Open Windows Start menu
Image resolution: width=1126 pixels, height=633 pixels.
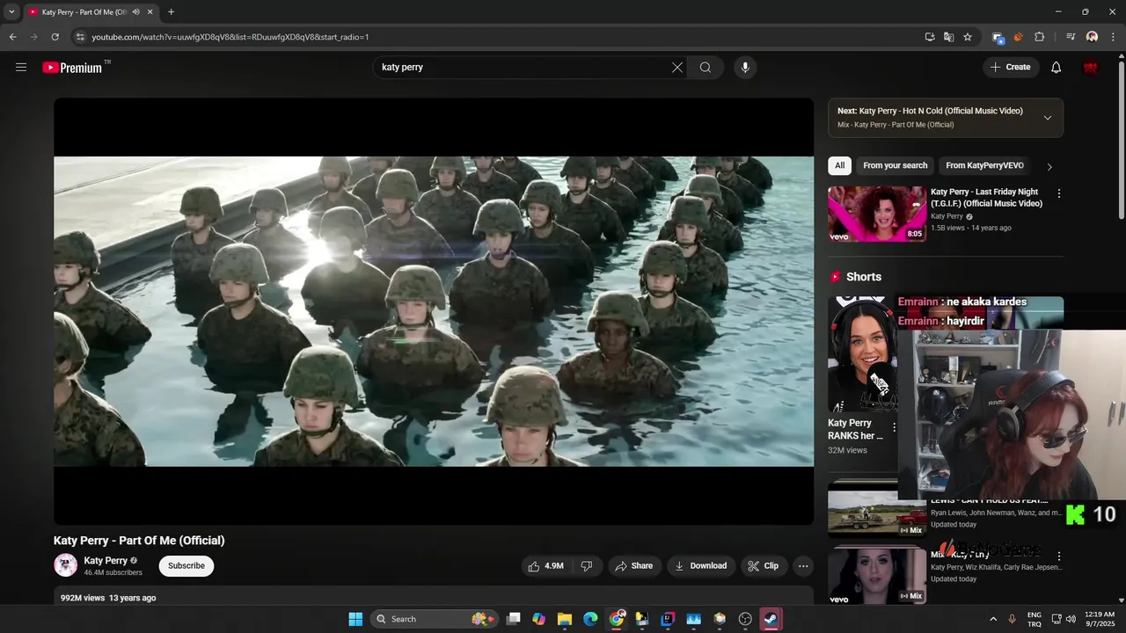[x=355, y=619]
